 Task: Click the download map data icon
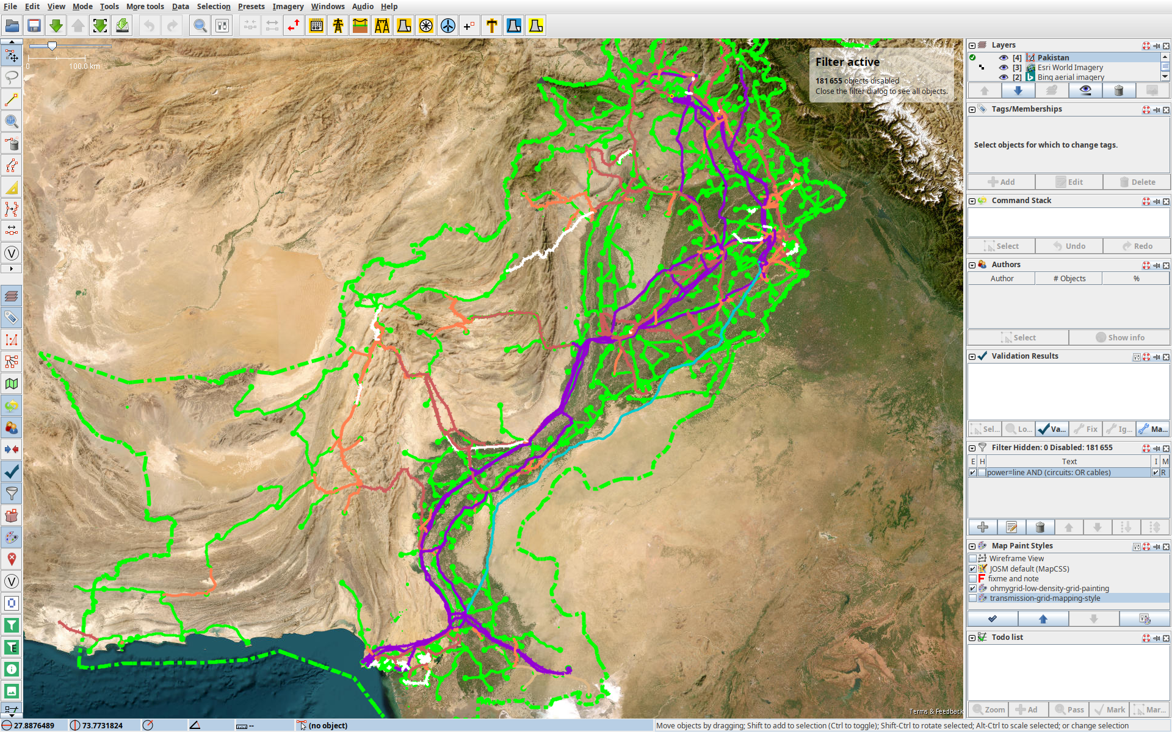(56, 26)
